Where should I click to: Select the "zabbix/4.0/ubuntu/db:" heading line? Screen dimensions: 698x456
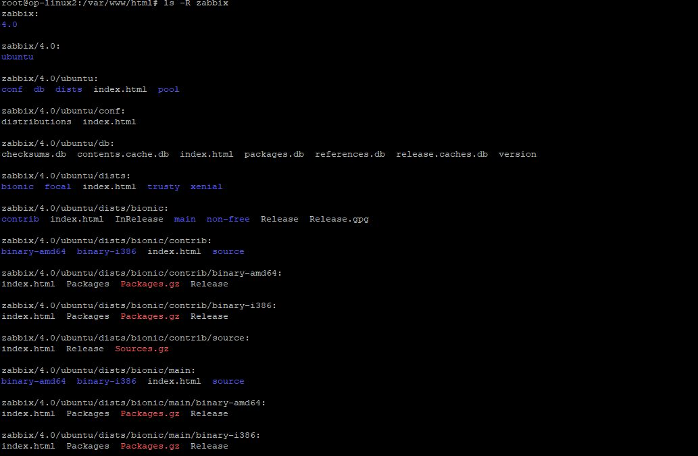click(58, 144)
